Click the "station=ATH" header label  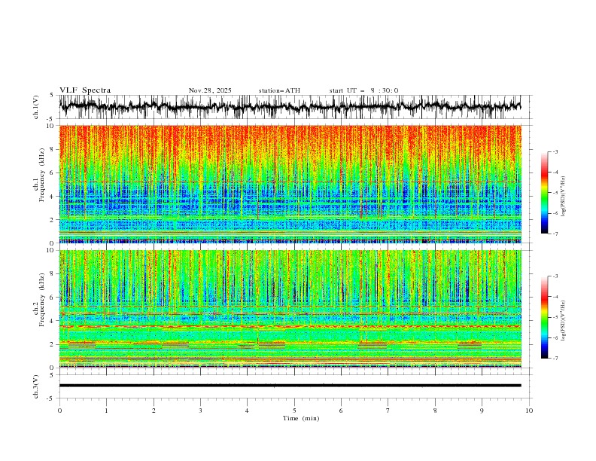click(x=279, y=90)
